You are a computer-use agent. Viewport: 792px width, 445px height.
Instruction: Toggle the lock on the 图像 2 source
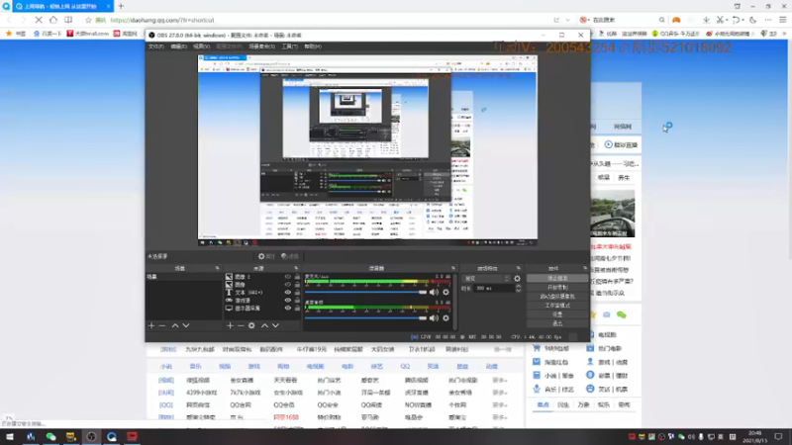coord(297,277)
